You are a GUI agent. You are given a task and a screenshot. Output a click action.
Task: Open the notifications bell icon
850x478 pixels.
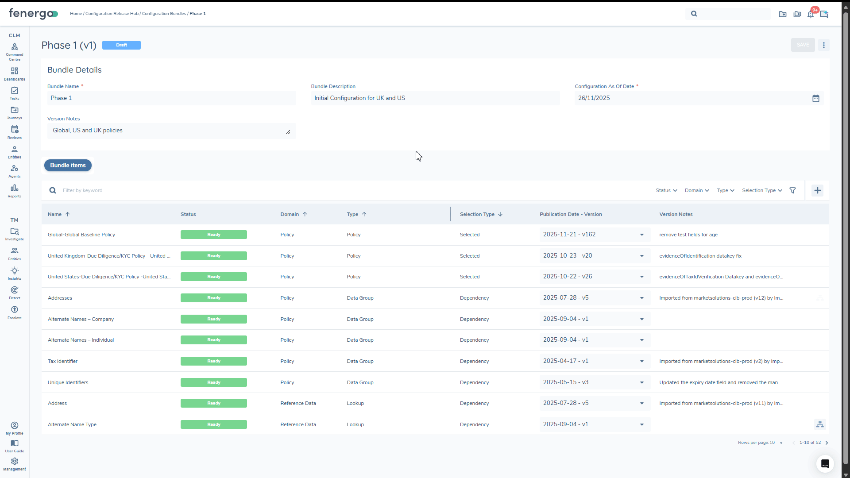point(811,14)
